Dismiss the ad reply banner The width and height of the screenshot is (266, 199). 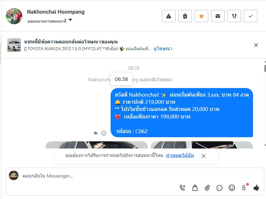[256, 45]
